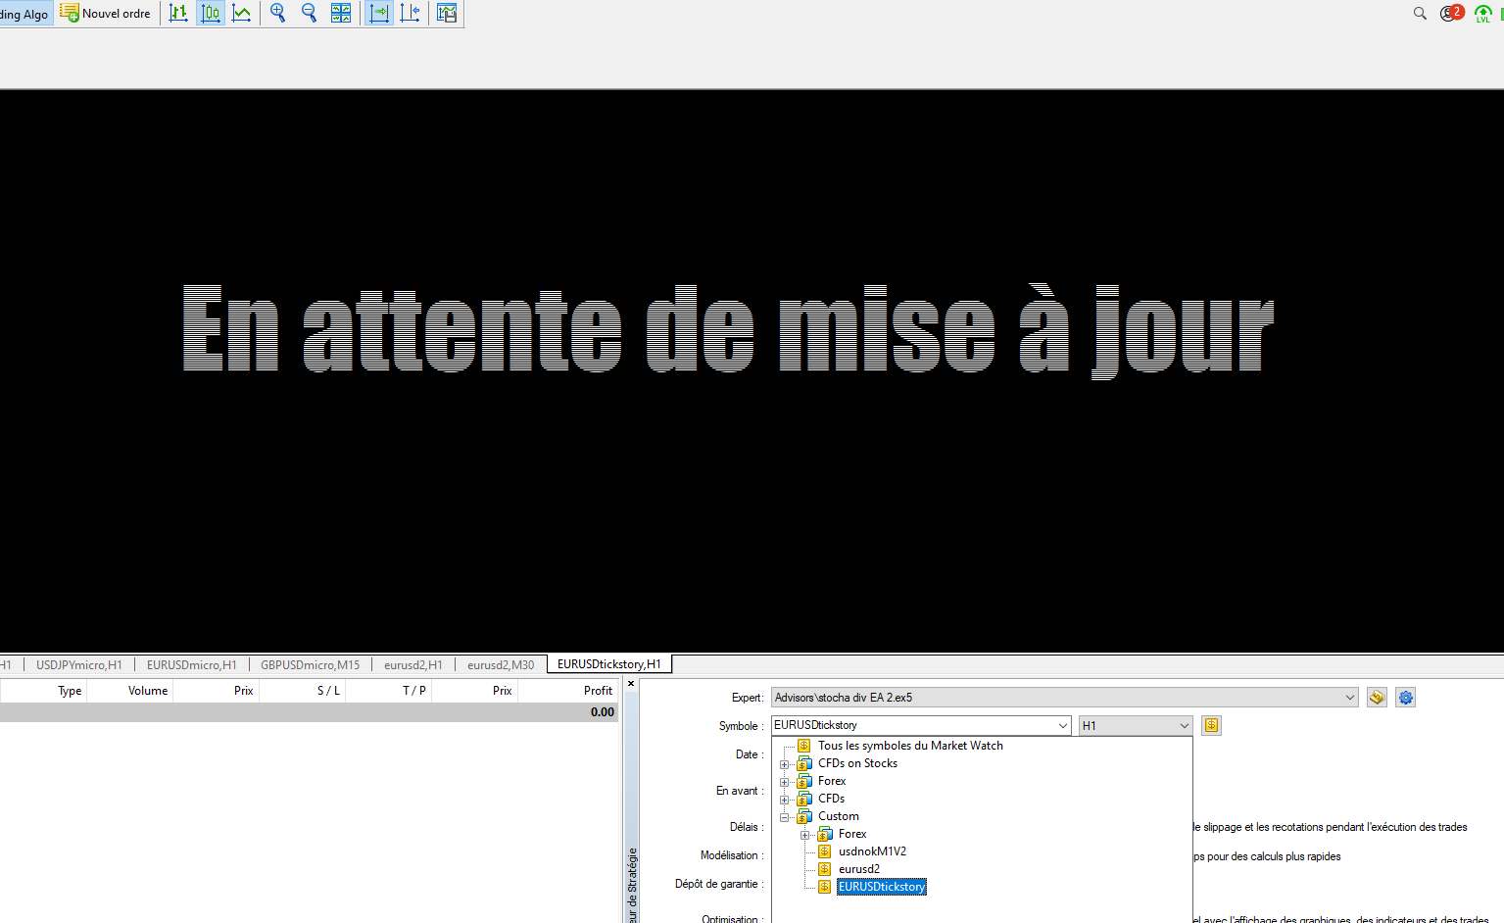Sort trades by the Type column
The height and width of the screenshot is (923, 1504).
coord(70,691)
